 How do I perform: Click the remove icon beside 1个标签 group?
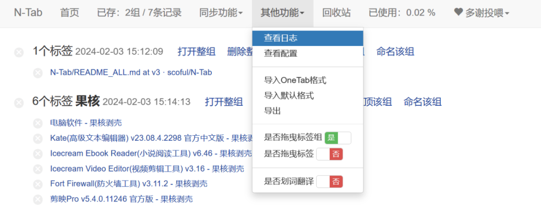click(x=19, y=53)
